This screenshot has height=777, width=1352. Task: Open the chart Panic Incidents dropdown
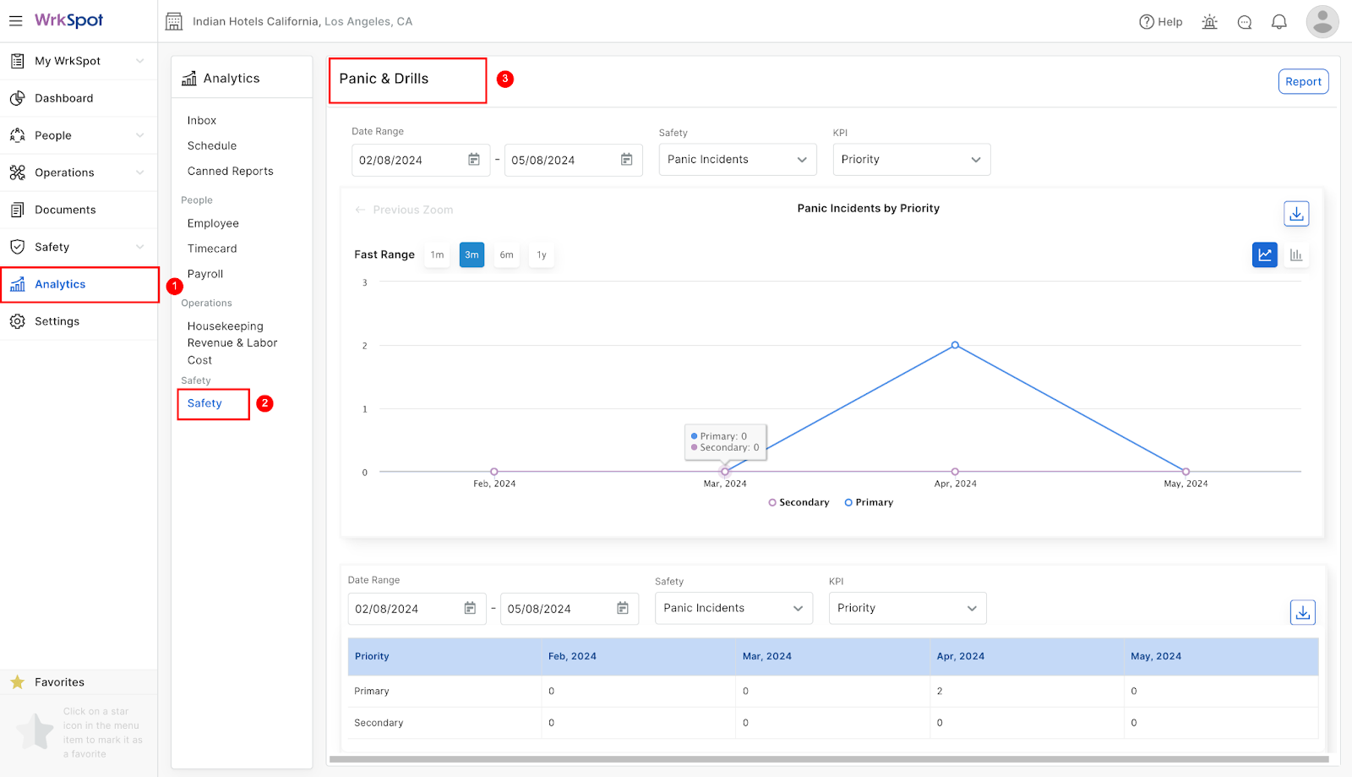pyautogui.click(x=738, y=160)
